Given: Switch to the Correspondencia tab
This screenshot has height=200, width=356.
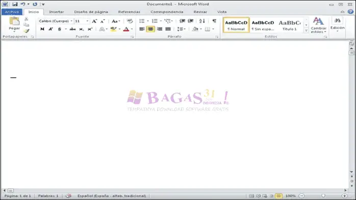Looking at the screenshot, I should click(x=167, y=12).
